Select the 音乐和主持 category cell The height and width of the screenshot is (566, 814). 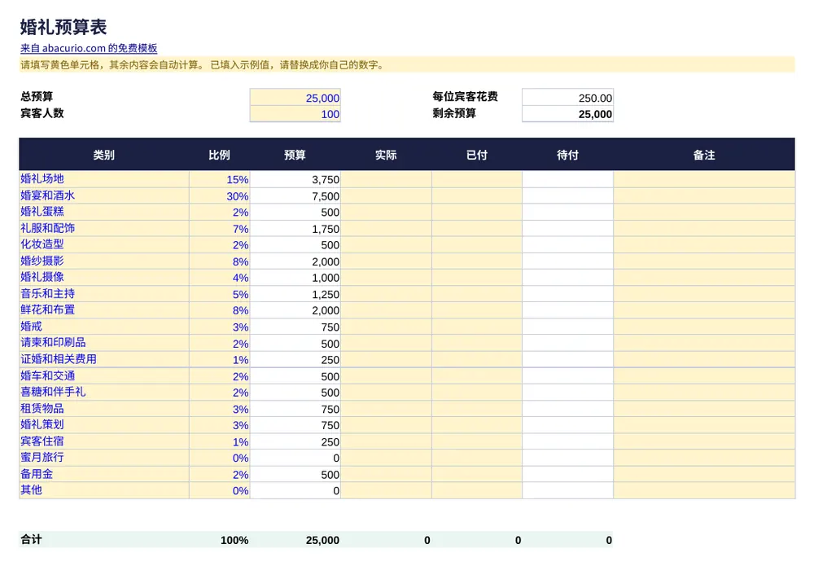104,294
